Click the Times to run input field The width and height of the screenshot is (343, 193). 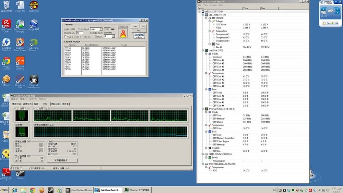click(80, 33)
